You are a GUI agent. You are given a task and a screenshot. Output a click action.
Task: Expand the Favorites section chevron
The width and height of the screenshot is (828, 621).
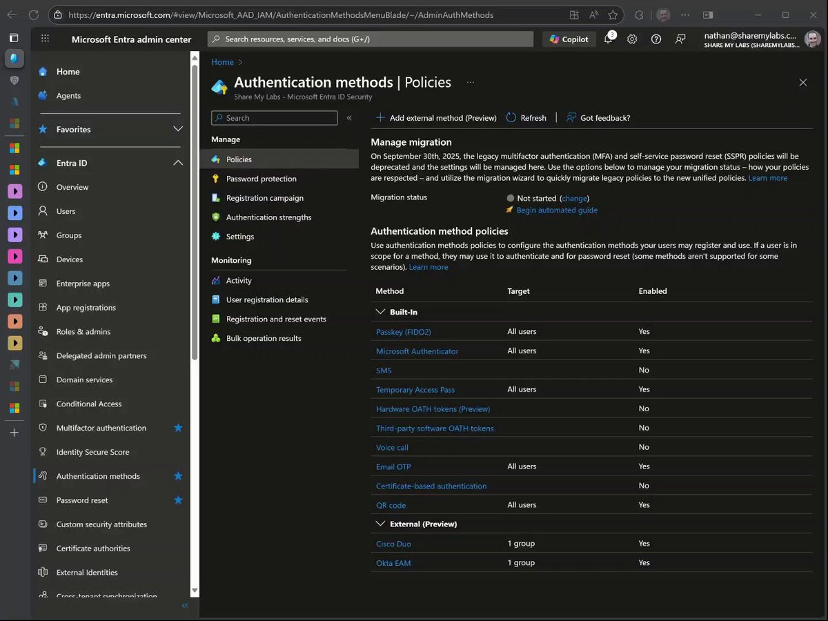click(x=178, y=129)
